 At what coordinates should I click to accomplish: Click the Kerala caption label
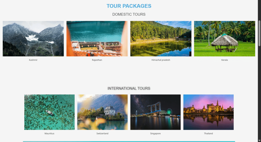225,60
